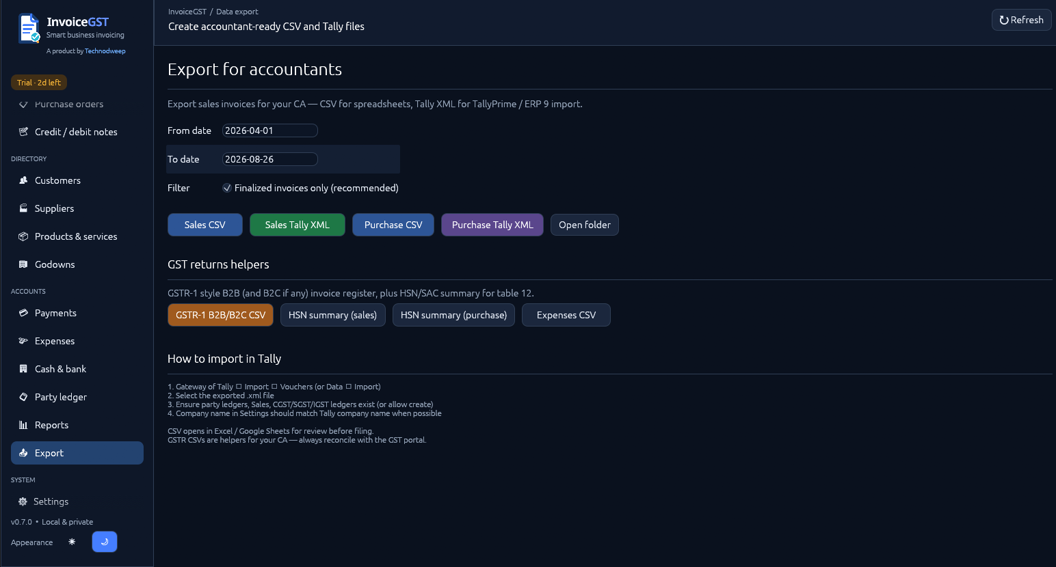
Task: Export HSN summary (purchase)
Action: point(453,315)
